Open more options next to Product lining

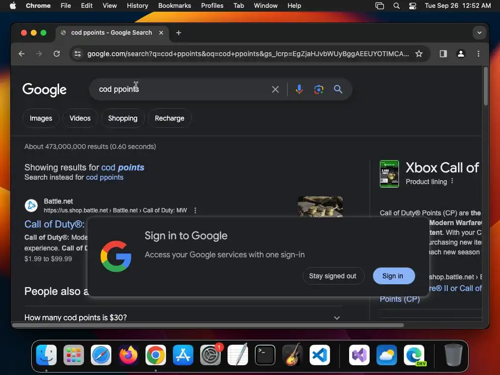tap(452, 181)
